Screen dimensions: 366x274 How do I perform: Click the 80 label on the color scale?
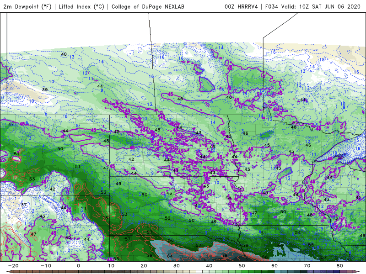point(340,266)
